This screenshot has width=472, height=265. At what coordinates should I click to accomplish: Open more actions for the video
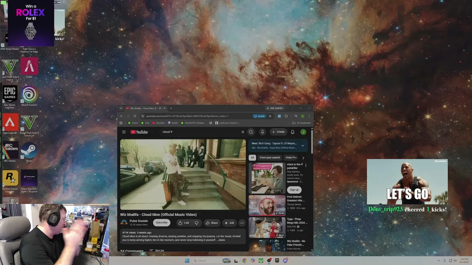(x=242, y=223)
